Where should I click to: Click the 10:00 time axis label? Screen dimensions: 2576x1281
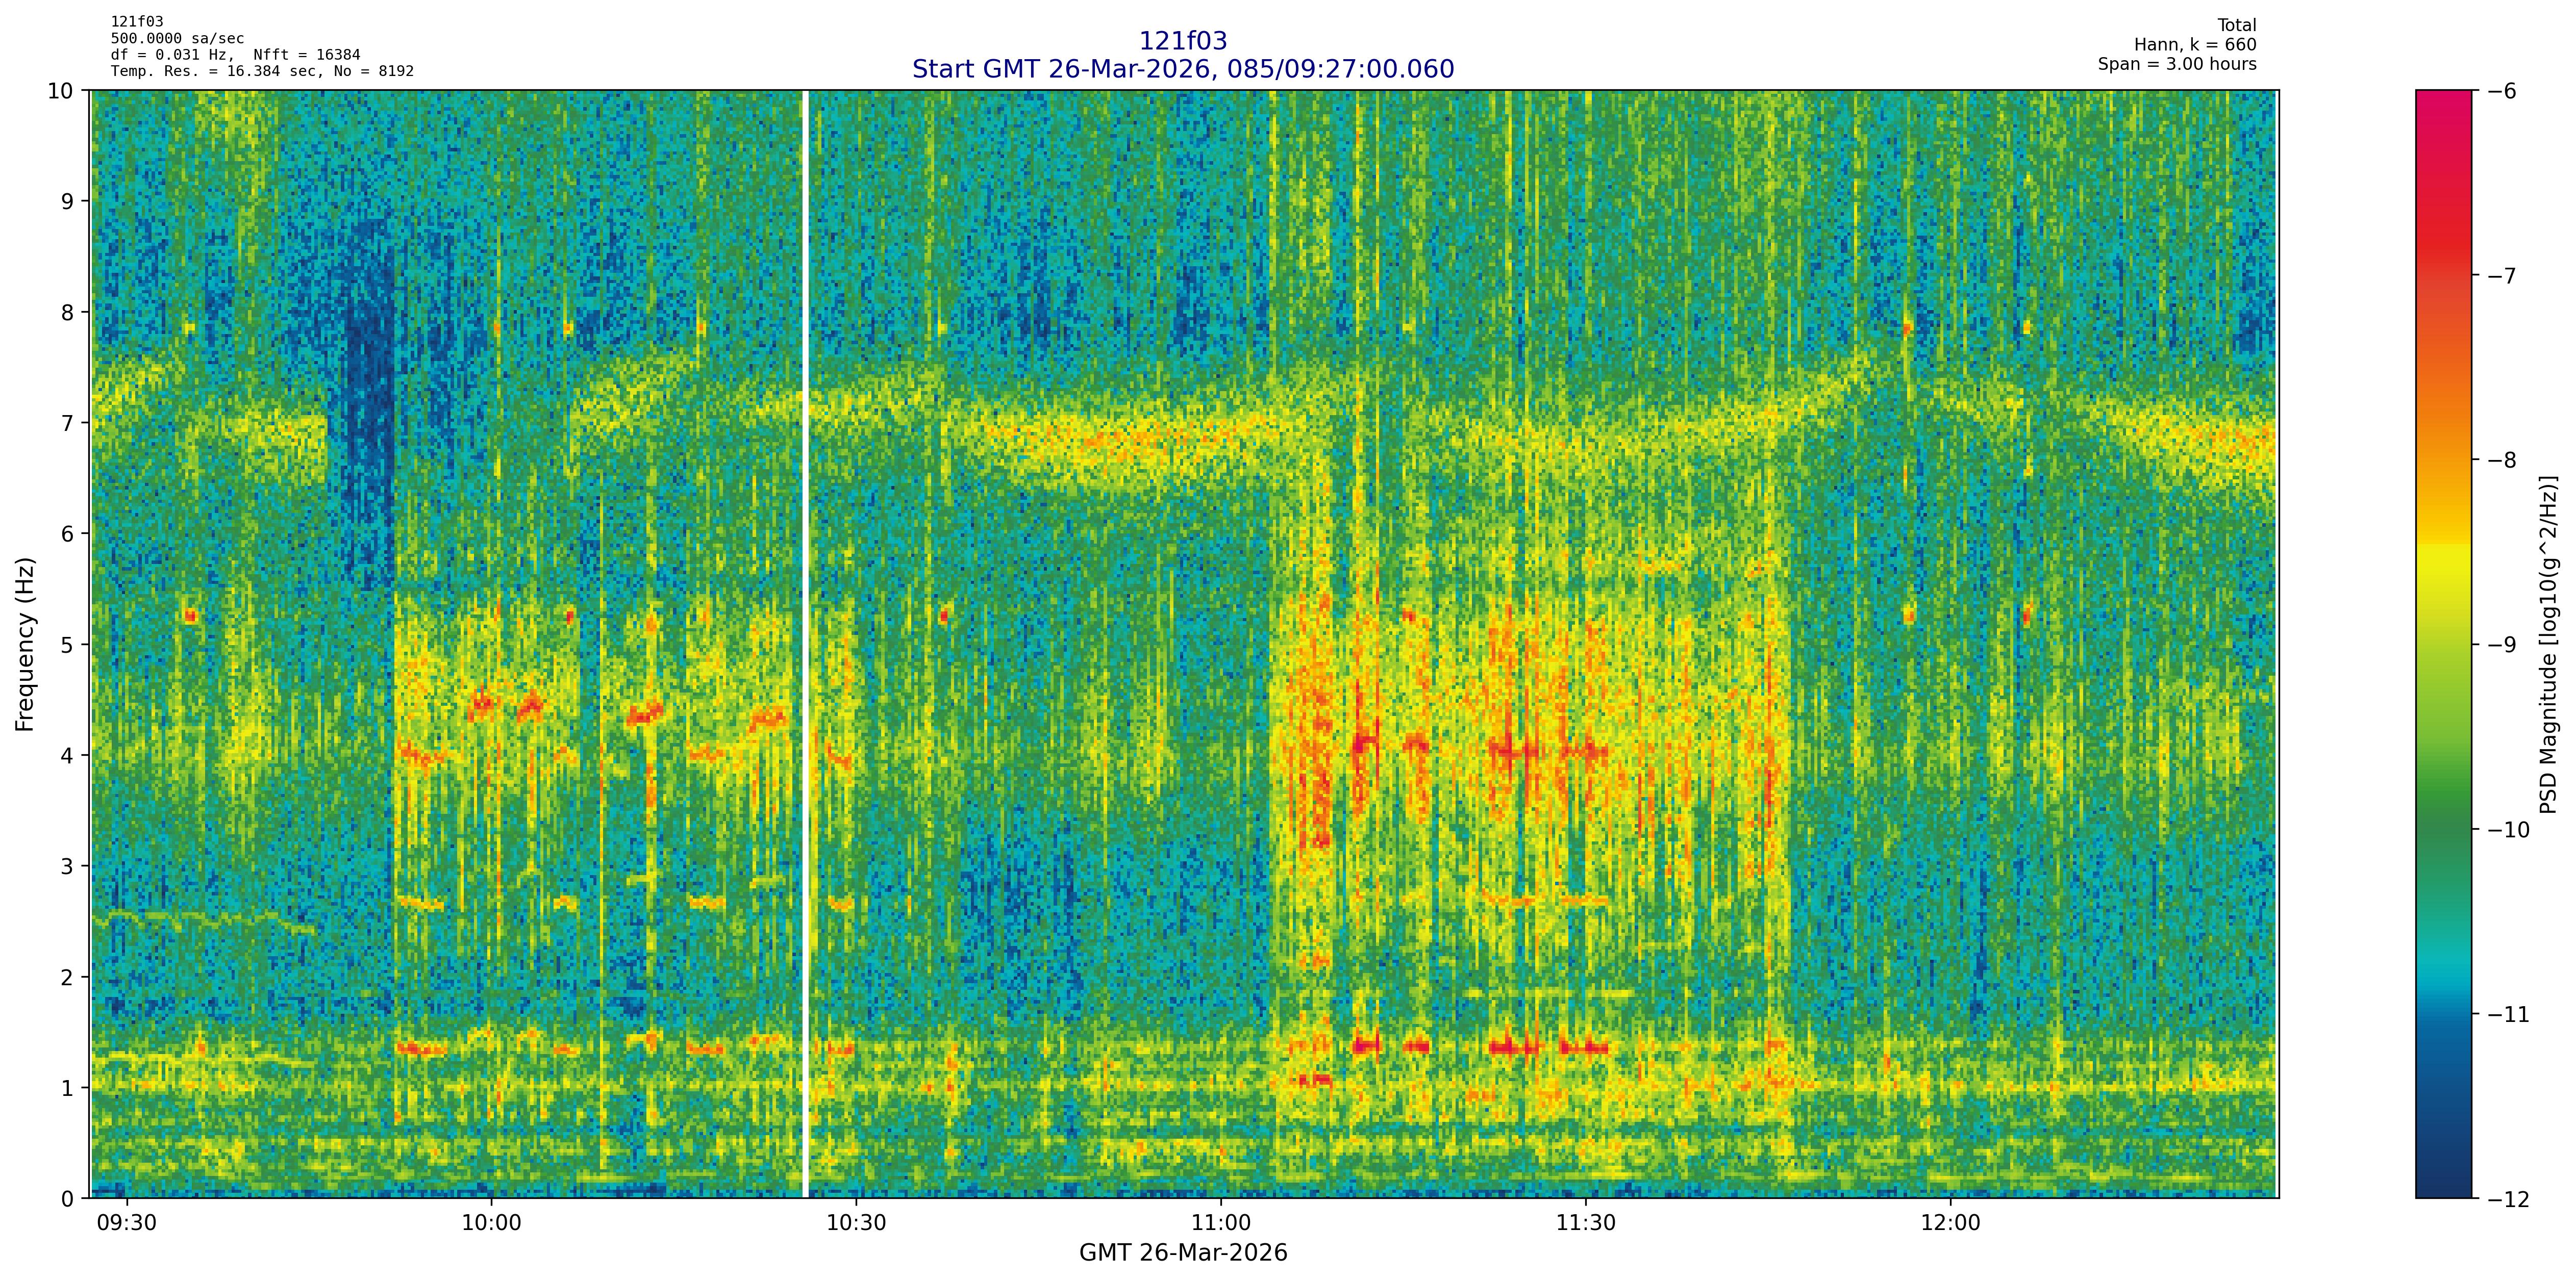click(491, 1224)
